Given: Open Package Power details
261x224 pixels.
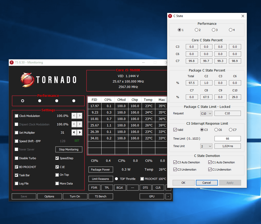Looking at the screenshot, I should pos(101,170).
